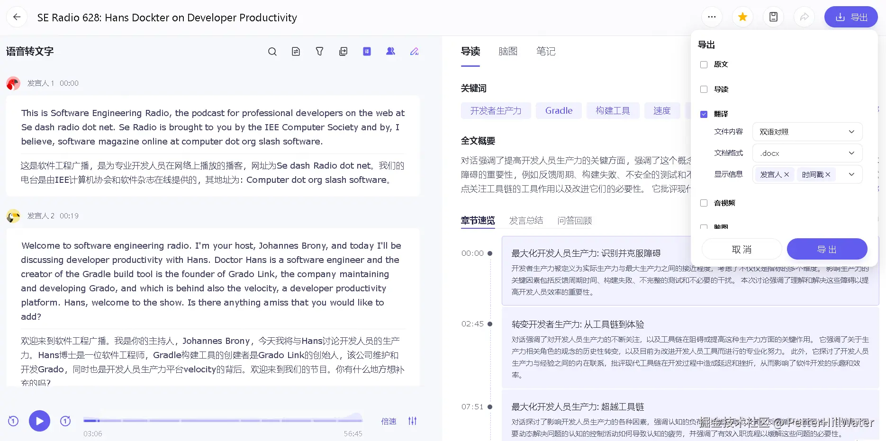Click the avatar of 发言人 2
Viewport: 886px width, 441px height.
point(13,216)
